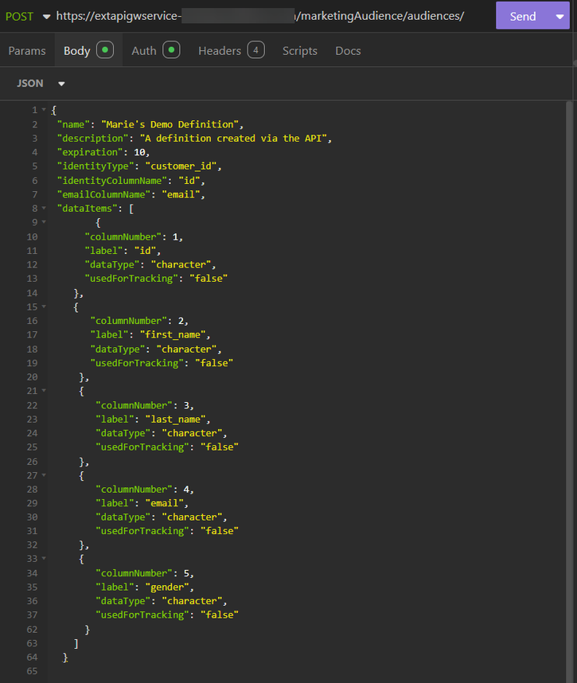Collapse the object at line 15
This screenshot has height=683, width=577.
(44, 306)
